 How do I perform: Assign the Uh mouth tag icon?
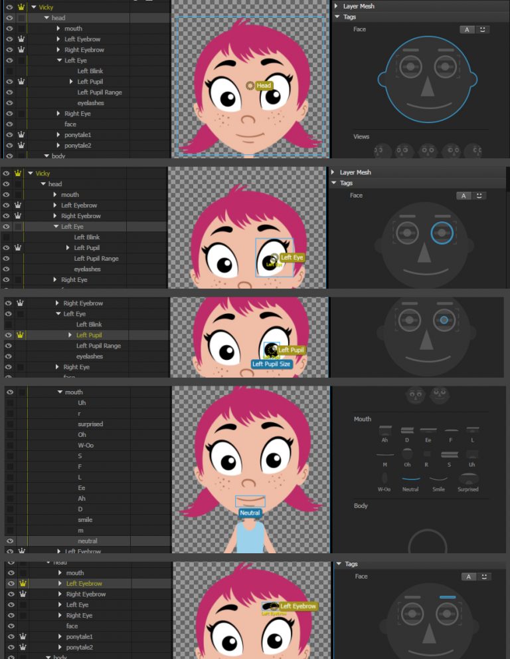[x=471, y=456]
